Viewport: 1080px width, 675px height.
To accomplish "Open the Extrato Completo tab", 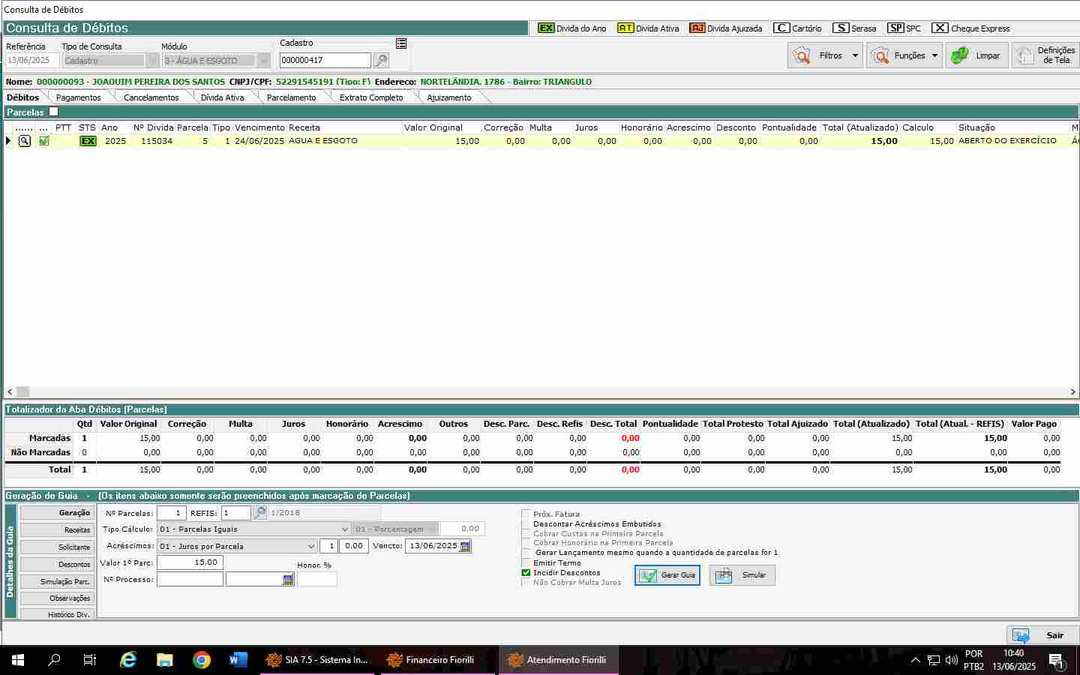I will coord(370,97).
